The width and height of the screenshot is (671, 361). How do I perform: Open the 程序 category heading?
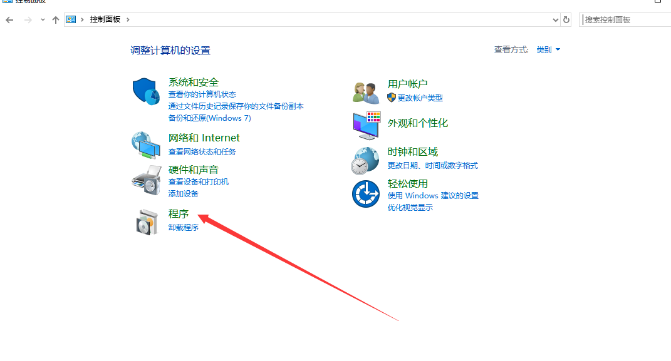[179, 214]
